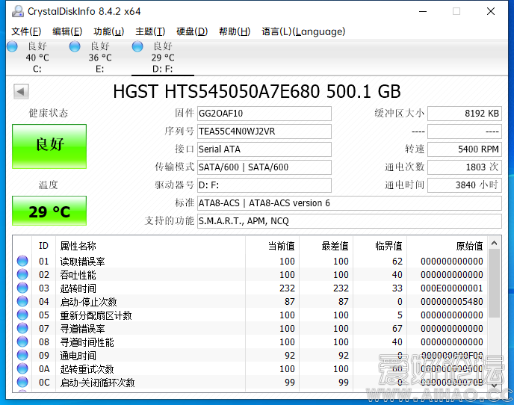Click raw value 000000005480
514x405 pixels.
pyautogui.click(x=452, y=302)
